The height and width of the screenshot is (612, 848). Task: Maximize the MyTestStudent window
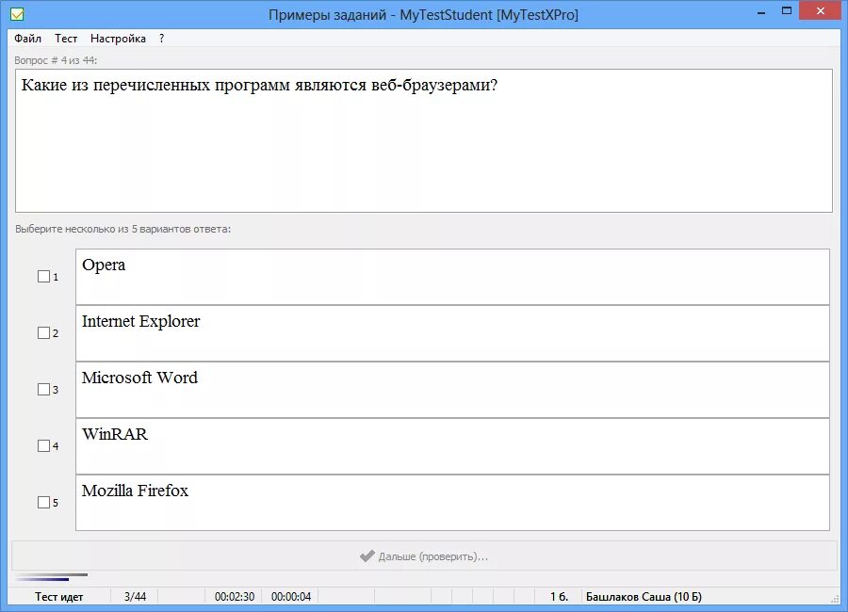pyautogui.click(x=787, y=10)
